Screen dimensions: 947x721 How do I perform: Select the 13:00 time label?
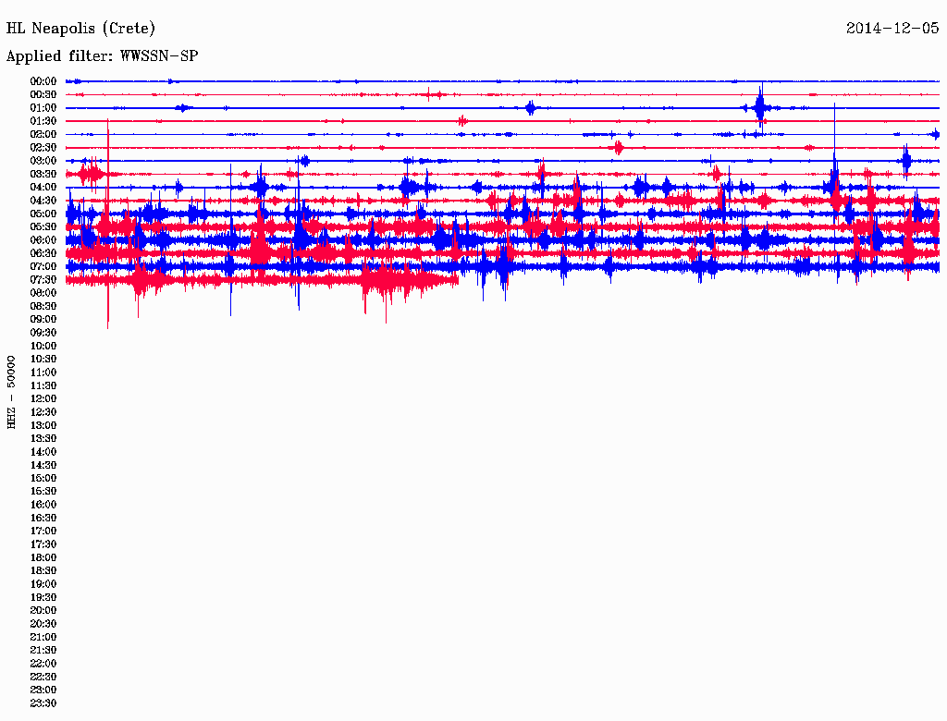pos(43,425)
